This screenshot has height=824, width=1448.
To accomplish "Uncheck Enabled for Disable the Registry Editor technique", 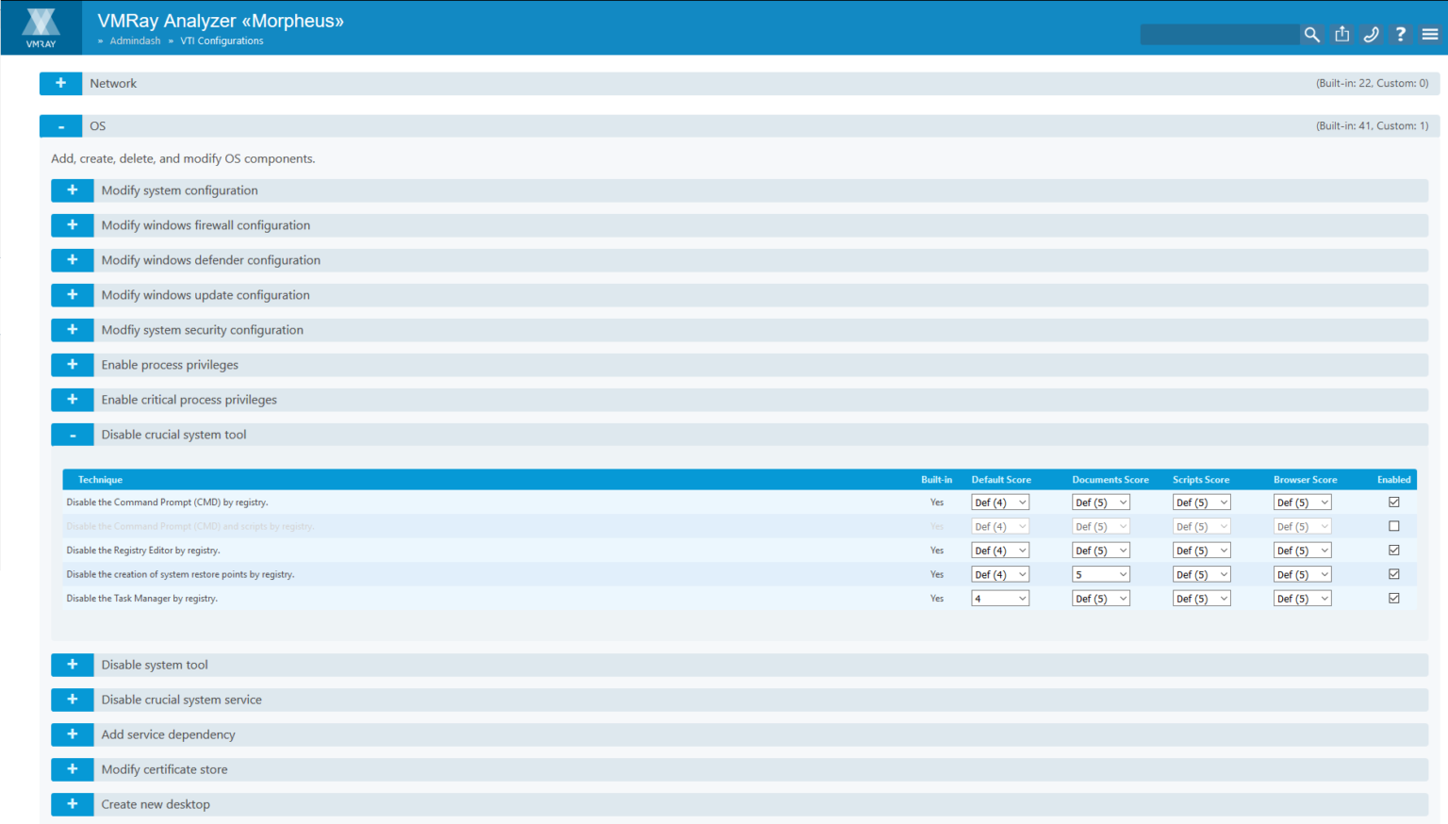I will point(1393,550).
